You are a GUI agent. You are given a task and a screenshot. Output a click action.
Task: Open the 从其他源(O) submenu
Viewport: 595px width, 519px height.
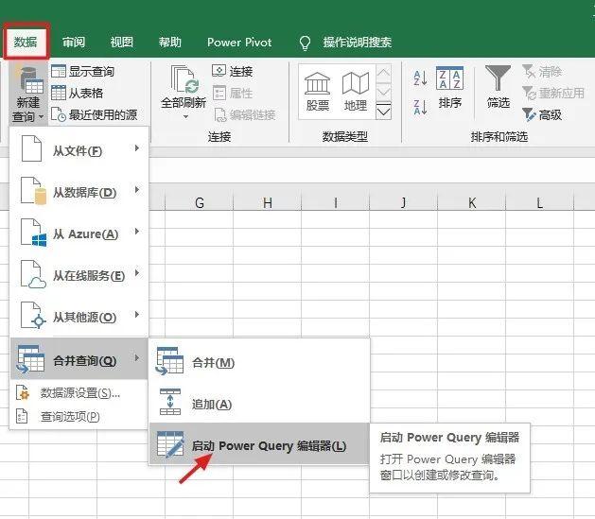[79, 318]
